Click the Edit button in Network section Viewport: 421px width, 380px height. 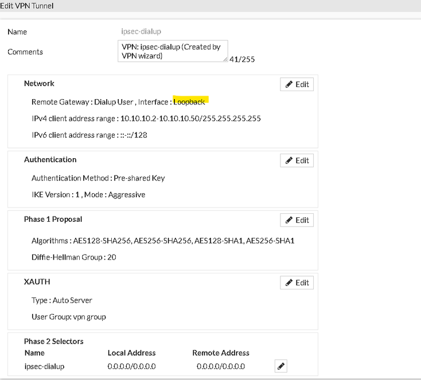click(297, 84)
